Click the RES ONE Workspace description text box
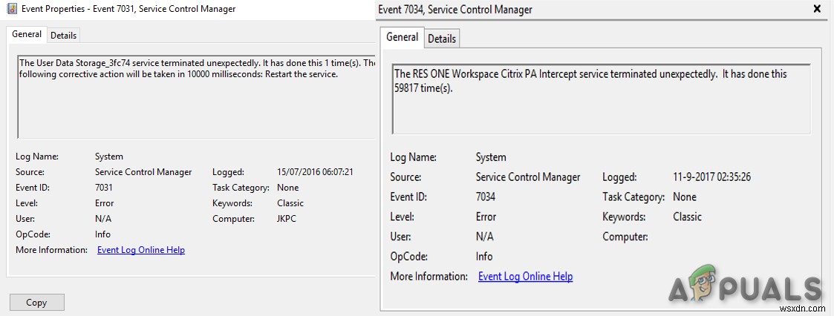The width and height of the screenshot is (834, 316). coord(600,99)
